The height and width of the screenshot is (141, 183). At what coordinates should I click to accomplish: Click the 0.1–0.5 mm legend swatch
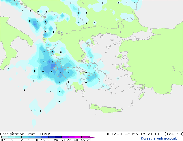coord(5,137)
